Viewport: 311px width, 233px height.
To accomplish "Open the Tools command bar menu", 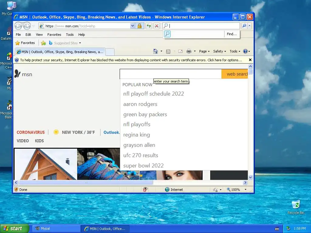I will click(x=235, y=51).
